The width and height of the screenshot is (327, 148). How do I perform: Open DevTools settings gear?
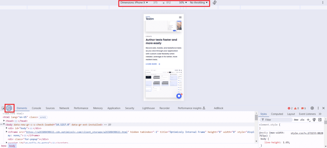(312, 108)
